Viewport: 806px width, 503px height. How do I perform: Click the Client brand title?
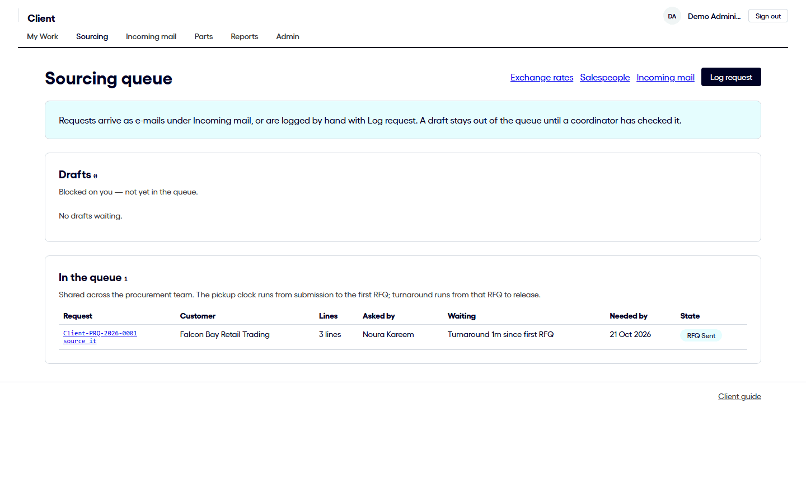pos(41,18)
